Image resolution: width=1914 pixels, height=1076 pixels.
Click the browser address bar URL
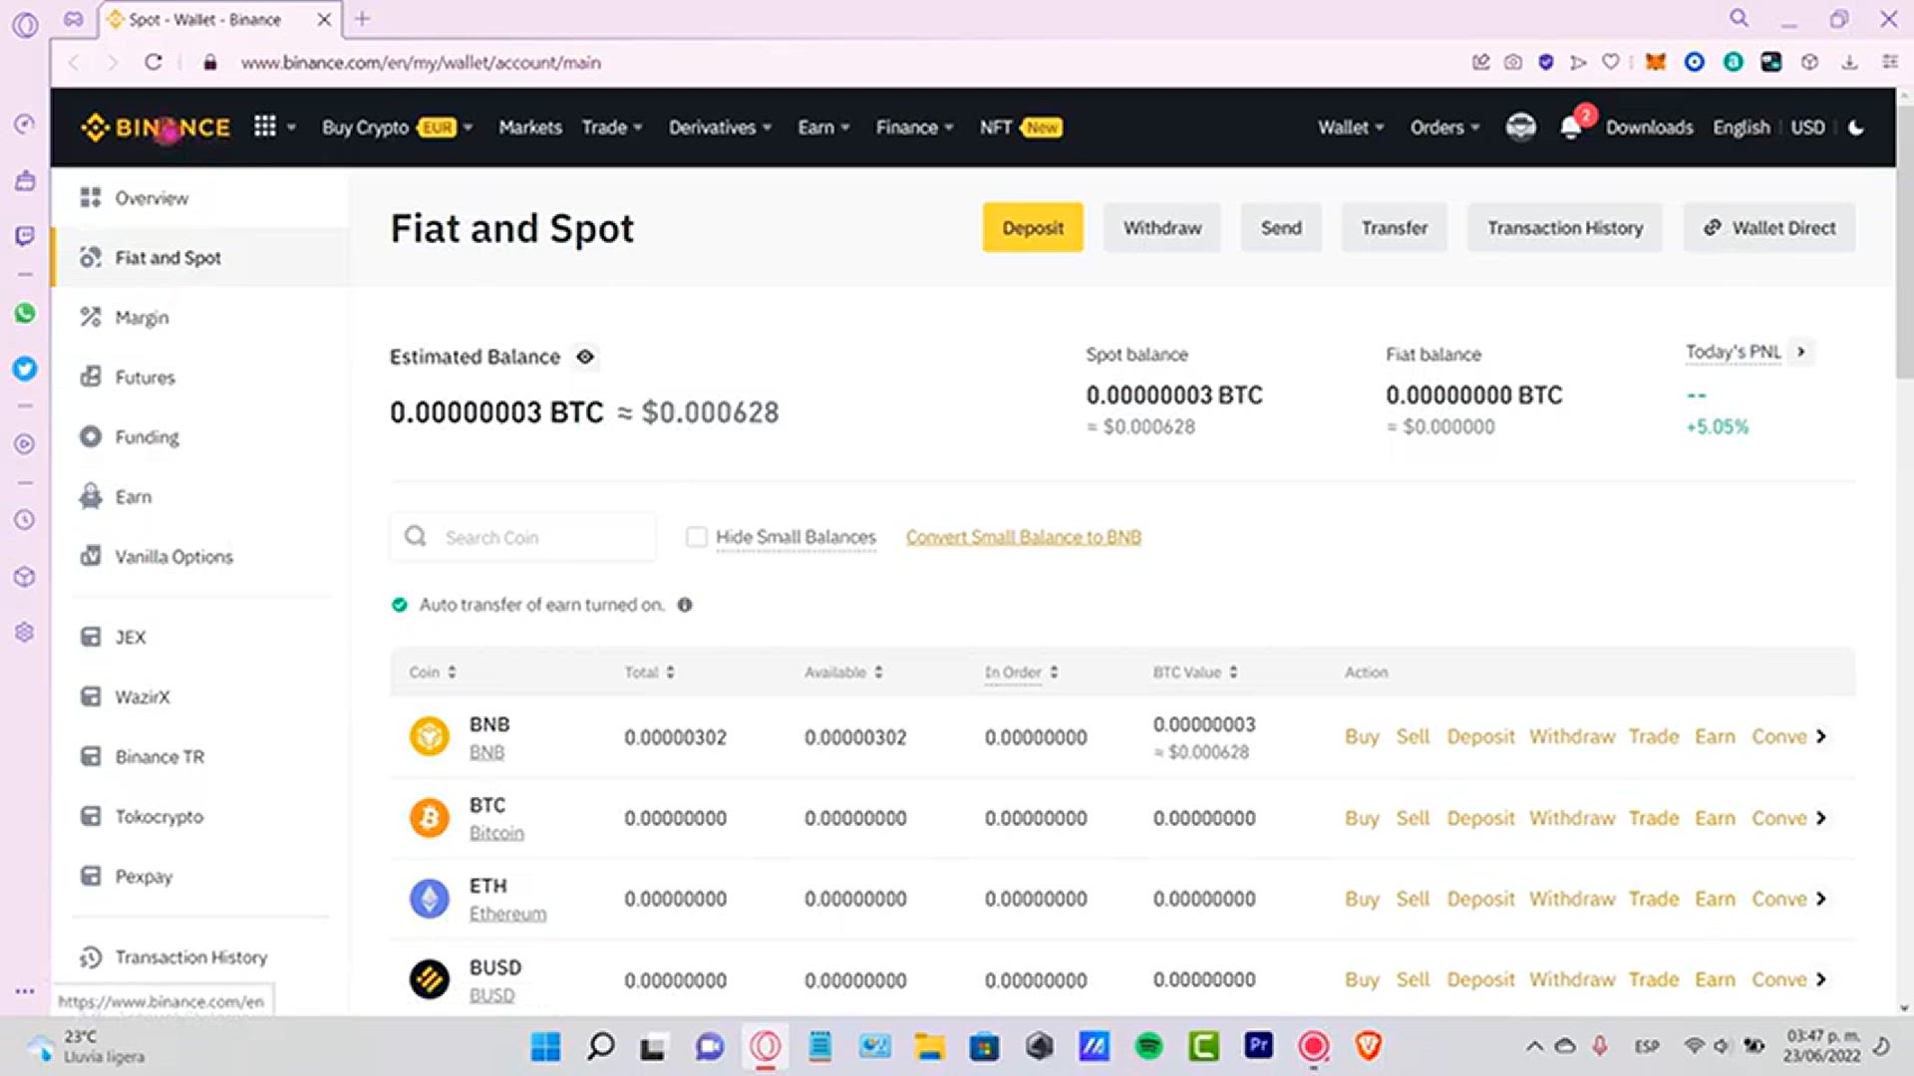pos(421,62)
